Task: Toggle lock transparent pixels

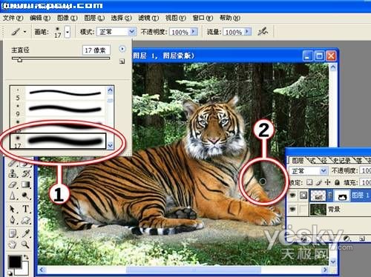Action: point(309,182)
